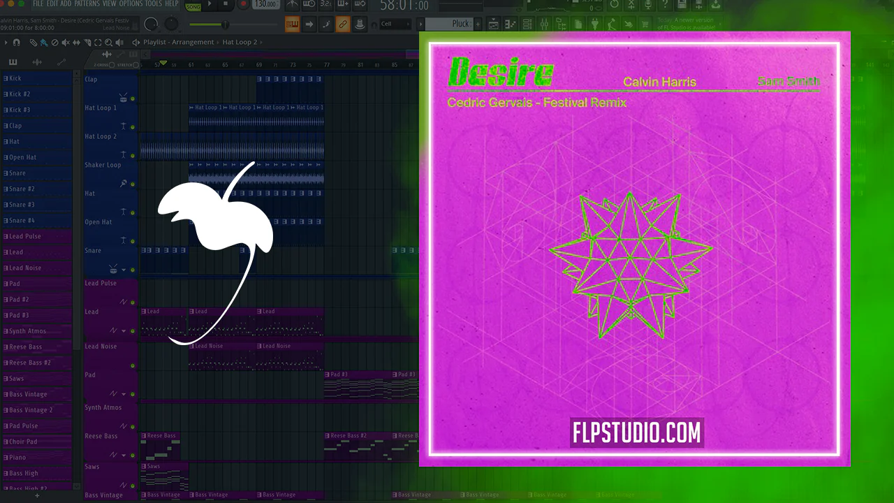This screenshot has width=894, height=503.
Task: Open the FILE menu
Action: [x=38, y=3]
